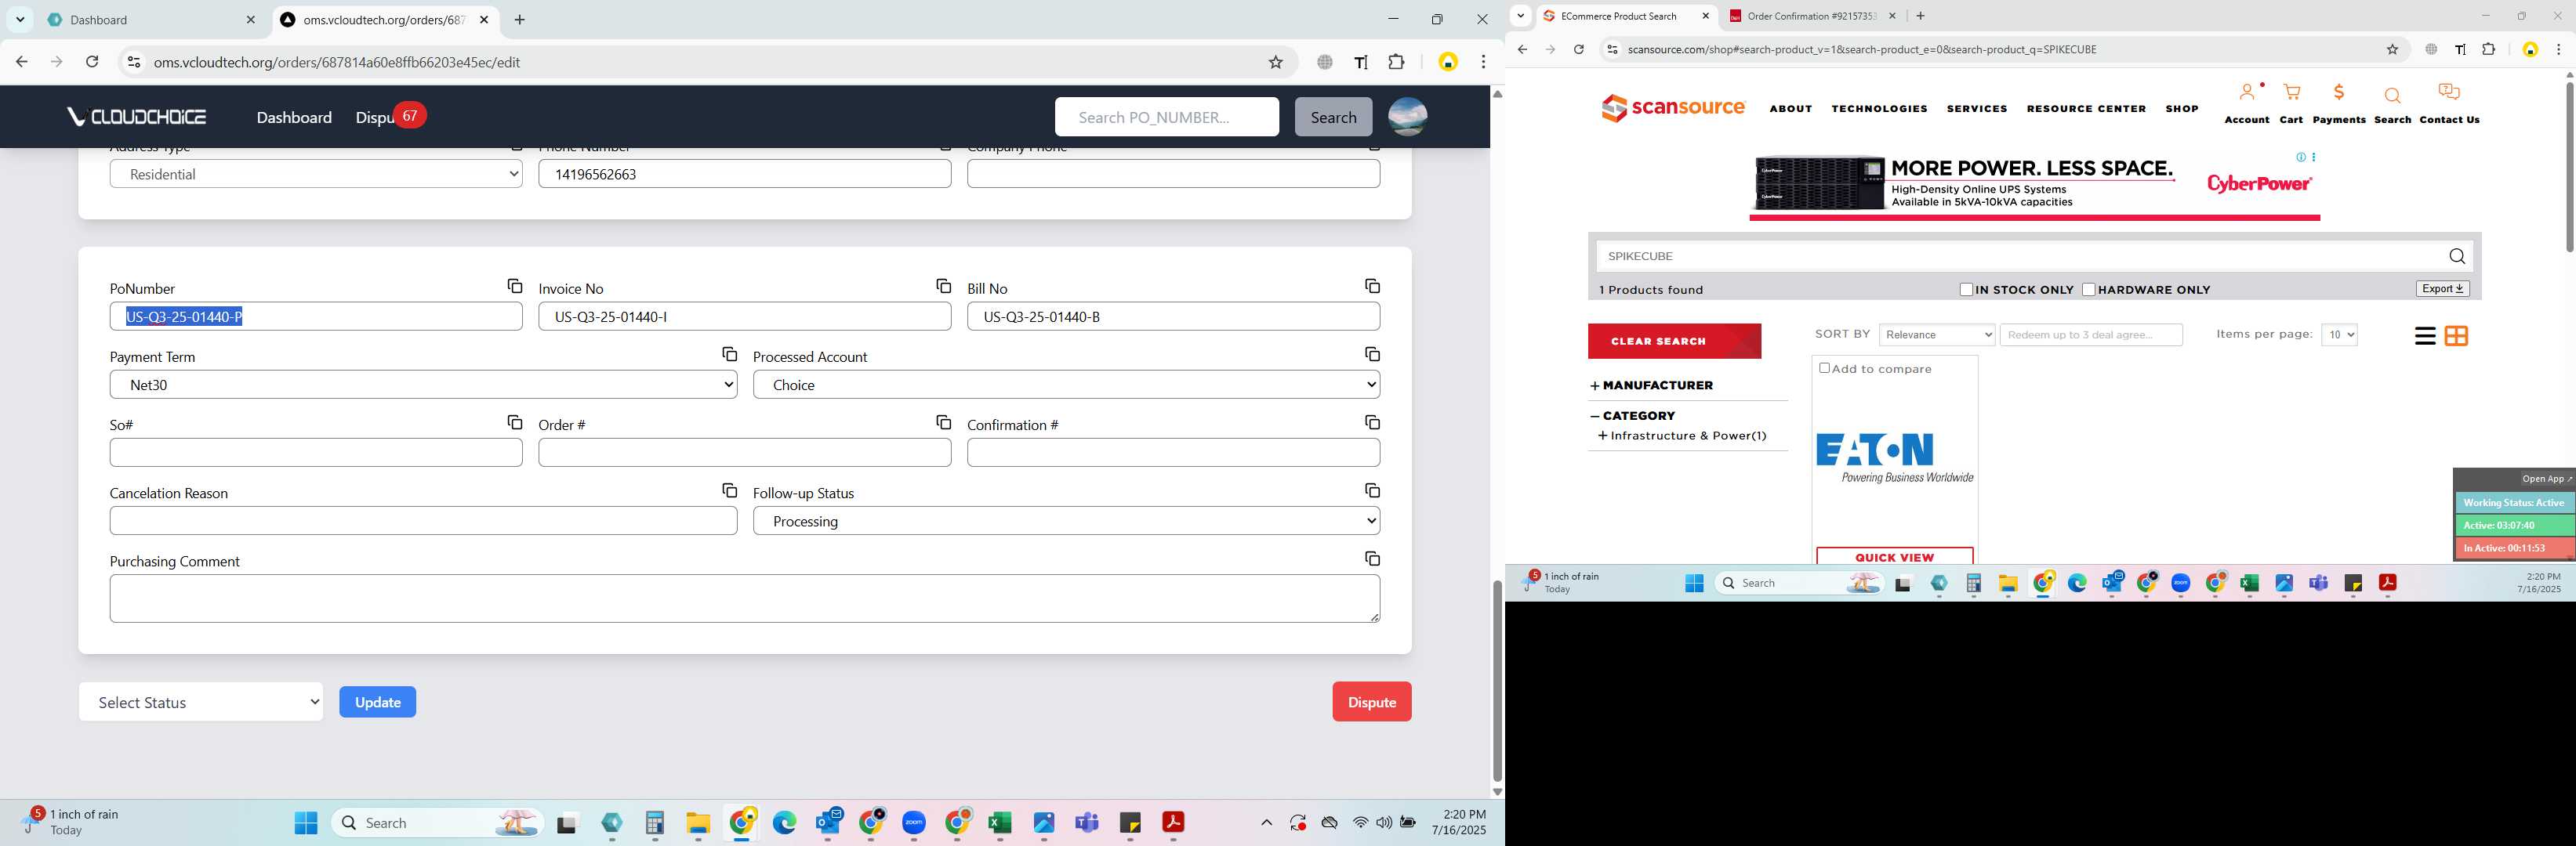
Task: Open the RESOURCE CENTER menu
Action: coord(2086,109)
